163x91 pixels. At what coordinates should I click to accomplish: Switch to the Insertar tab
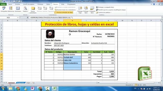[18, 4]
